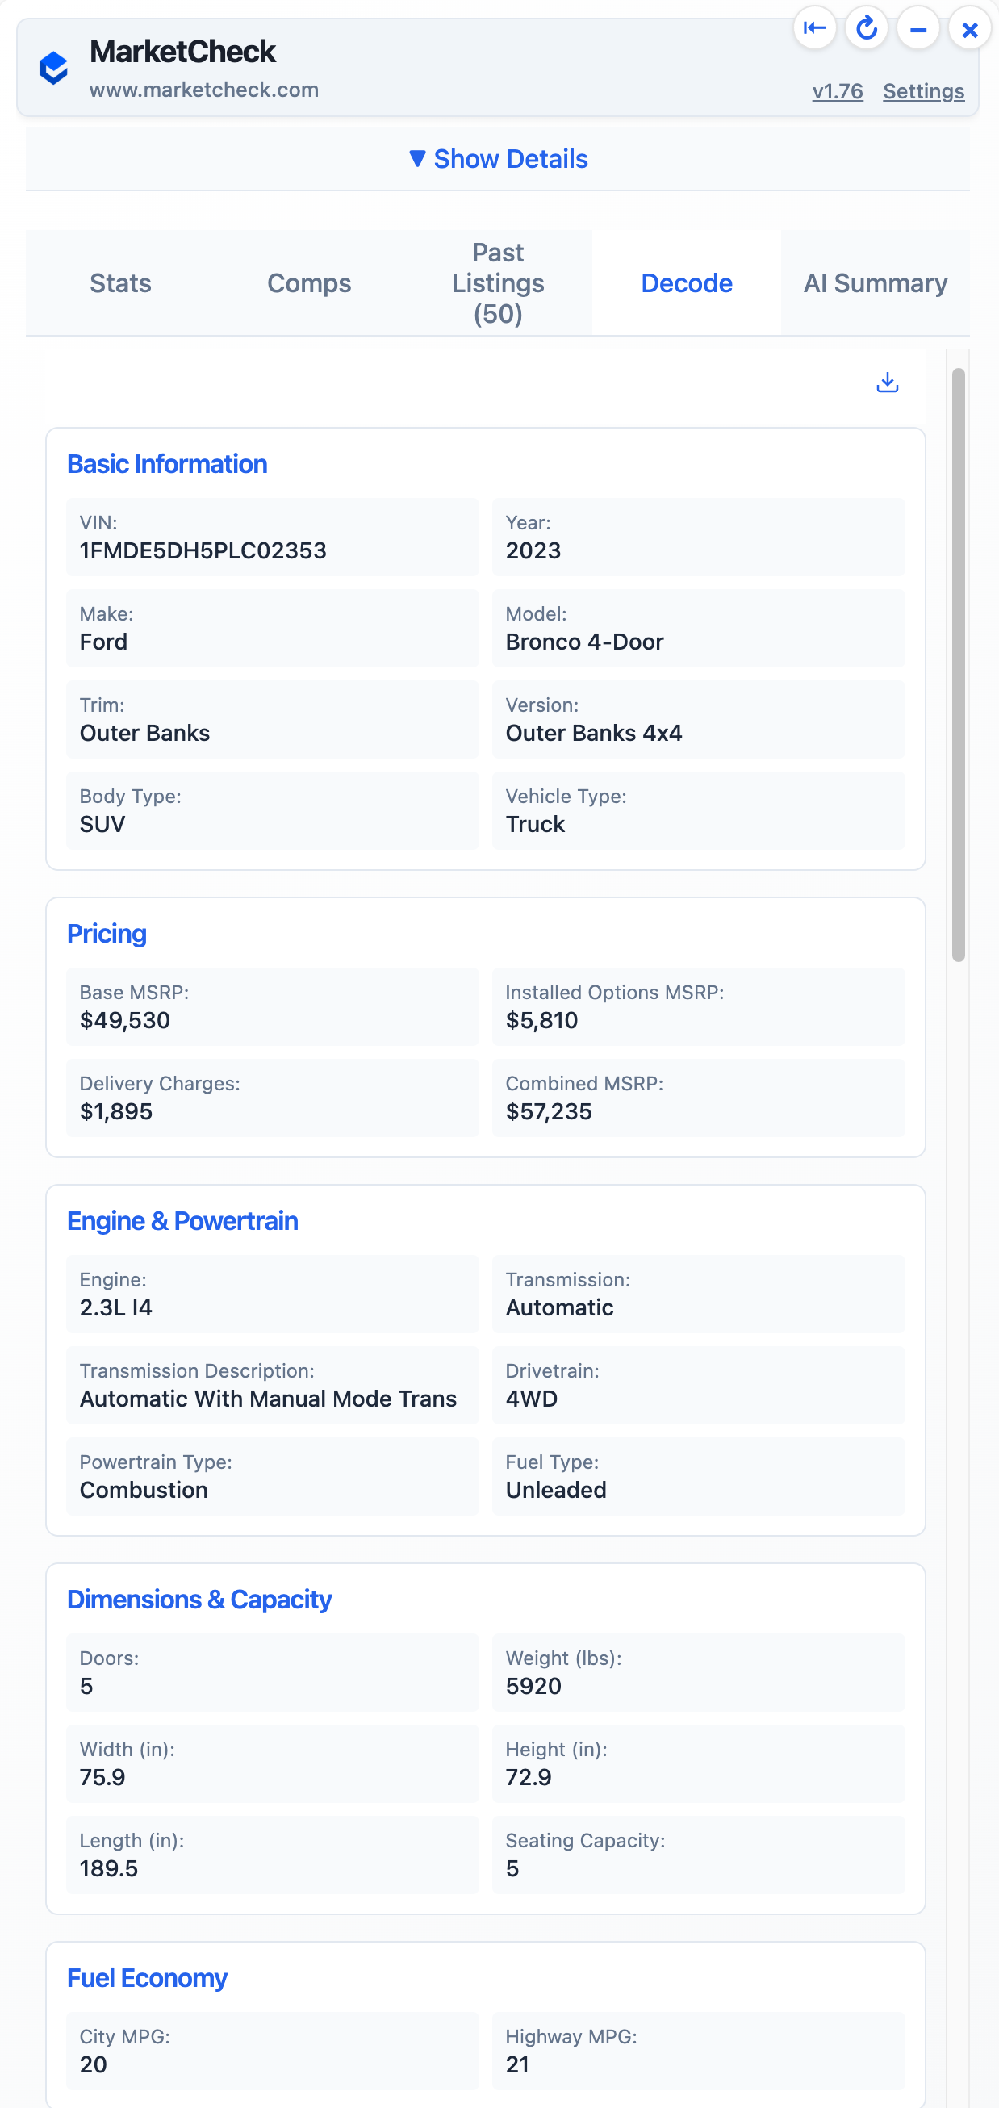Open the Comps tab

309,283
